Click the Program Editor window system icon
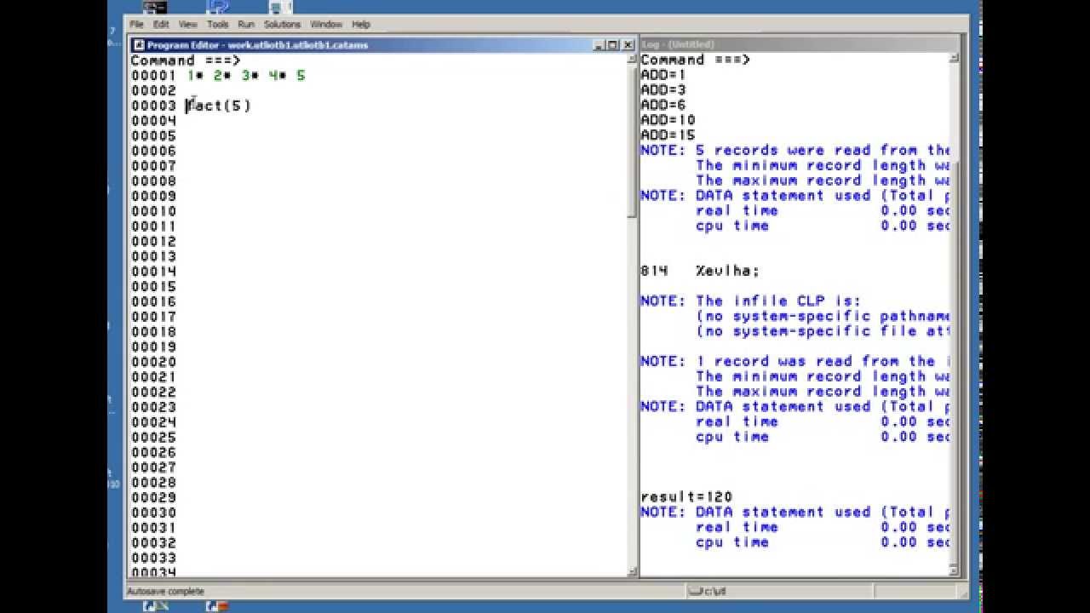The height and width of the screenshot is (613, 1090). pyautogui.click(x=139, y=45)
